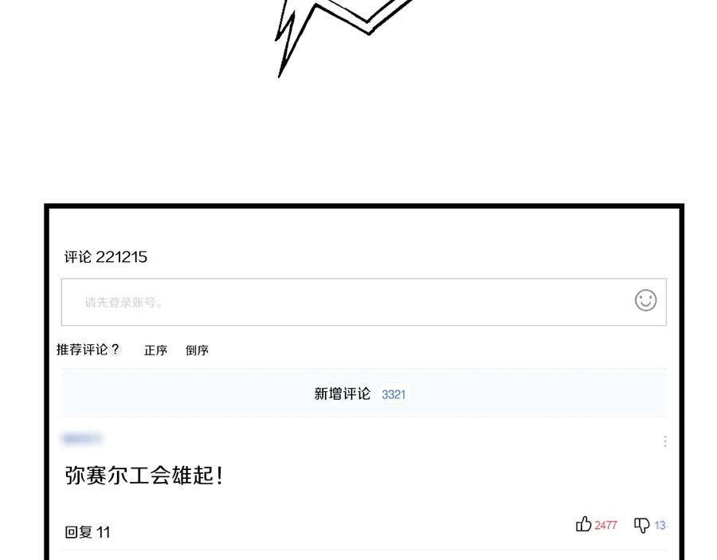Click the comment text 弥赛尔工会雄起!
Image resolution: width=717 pixels, height=560 pixels.
143,476
